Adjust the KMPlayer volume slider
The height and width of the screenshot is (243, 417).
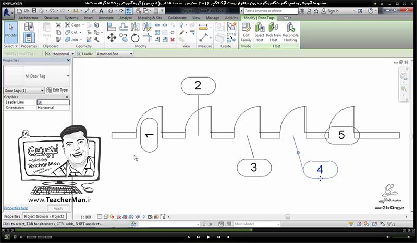[x=401, y=237]
